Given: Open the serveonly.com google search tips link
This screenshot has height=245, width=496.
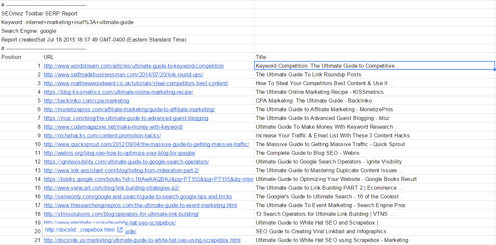Looking at the screenshot, I should [138, 196].
